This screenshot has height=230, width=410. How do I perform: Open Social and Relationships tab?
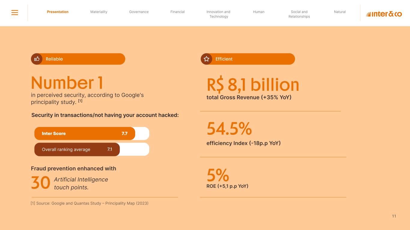[299, 14]
